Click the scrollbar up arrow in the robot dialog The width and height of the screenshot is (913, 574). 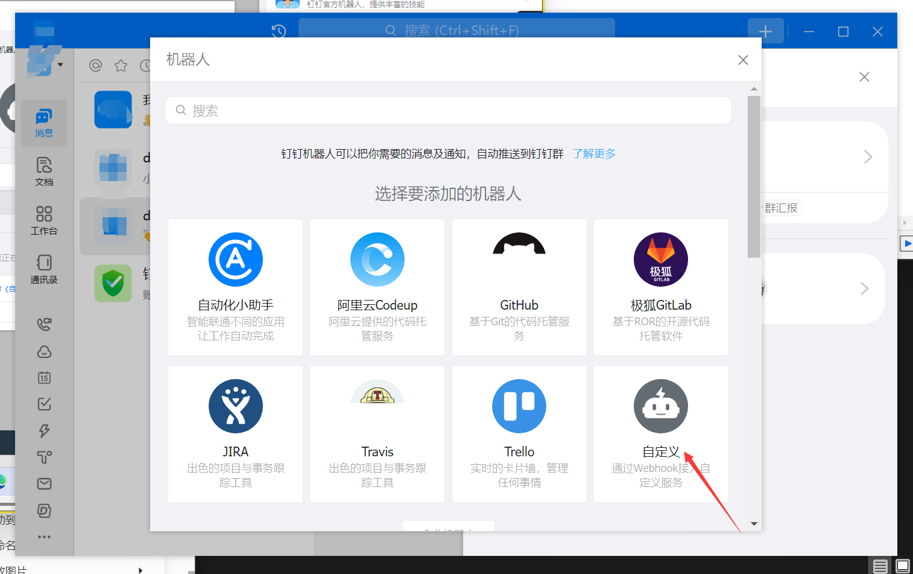point(754,89)
